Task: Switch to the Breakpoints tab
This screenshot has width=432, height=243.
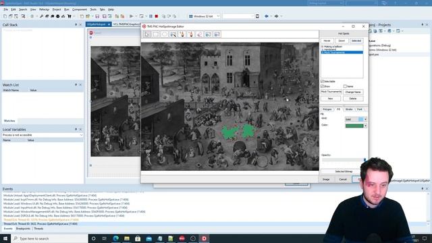Action: coord(23,228)
